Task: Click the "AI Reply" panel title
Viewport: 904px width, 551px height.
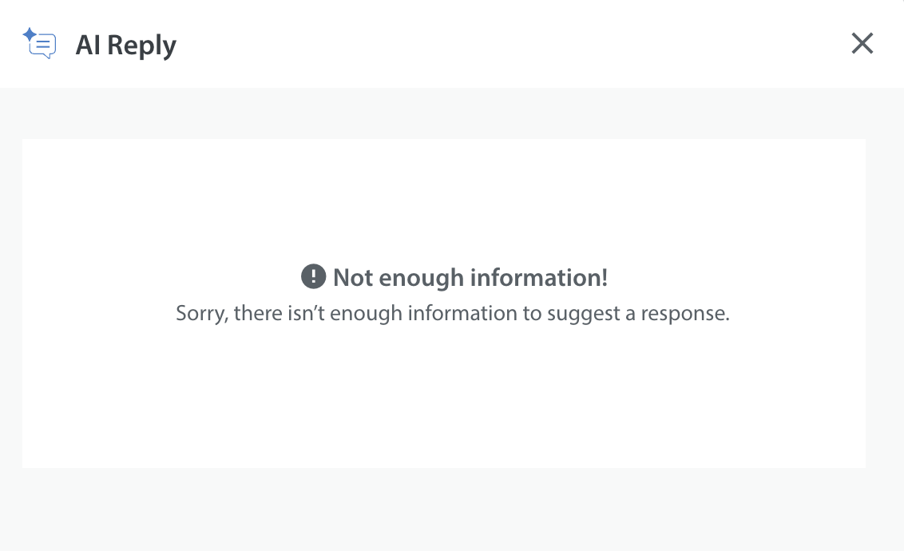Action: point(126,46)
